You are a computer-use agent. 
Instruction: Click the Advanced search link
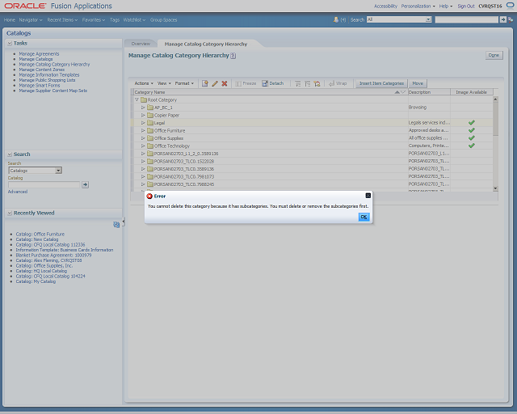tap(18, 192)
